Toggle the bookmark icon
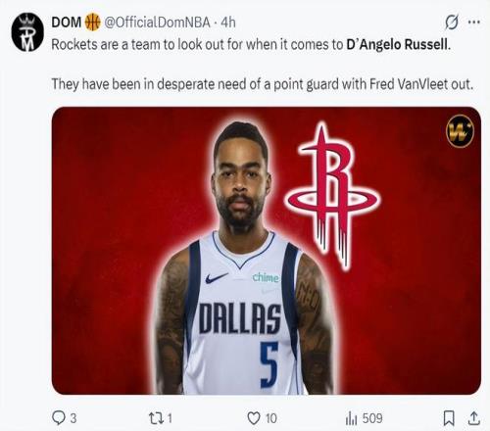 [x=449, y=418]
